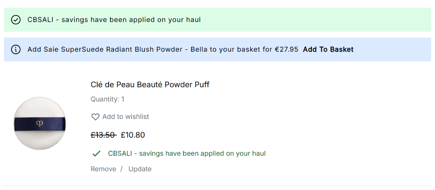Viewport: 435px width, 190px height.
Task: Click the CBSALI savings message under the price
Action: 187,154
